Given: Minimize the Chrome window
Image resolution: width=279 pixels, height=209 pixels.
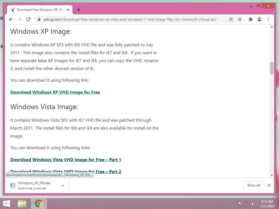Looking at the screenshot, I should (x=251, y=6).
